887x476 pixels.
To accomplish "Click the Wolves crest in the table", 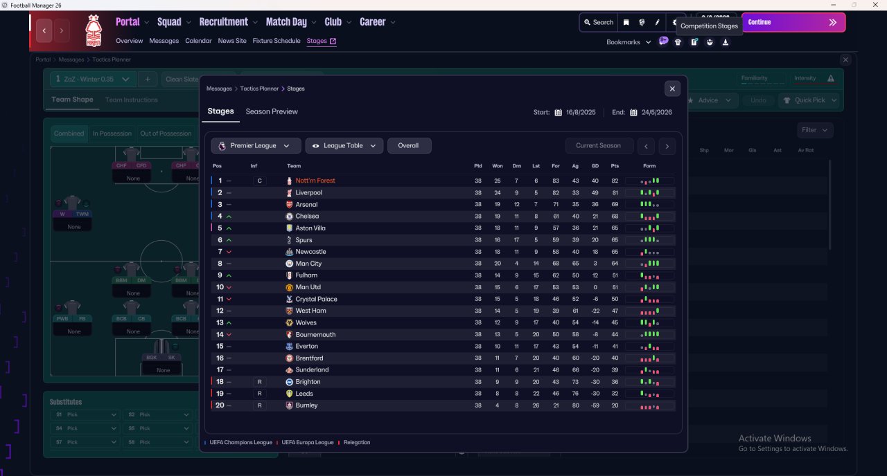I will pos(290,322).
